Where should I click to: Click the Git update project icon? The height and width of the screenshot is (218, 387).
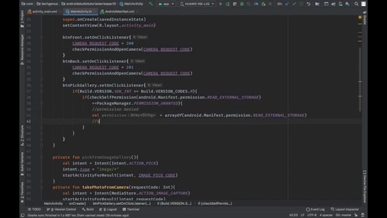[x=287, y=4]
